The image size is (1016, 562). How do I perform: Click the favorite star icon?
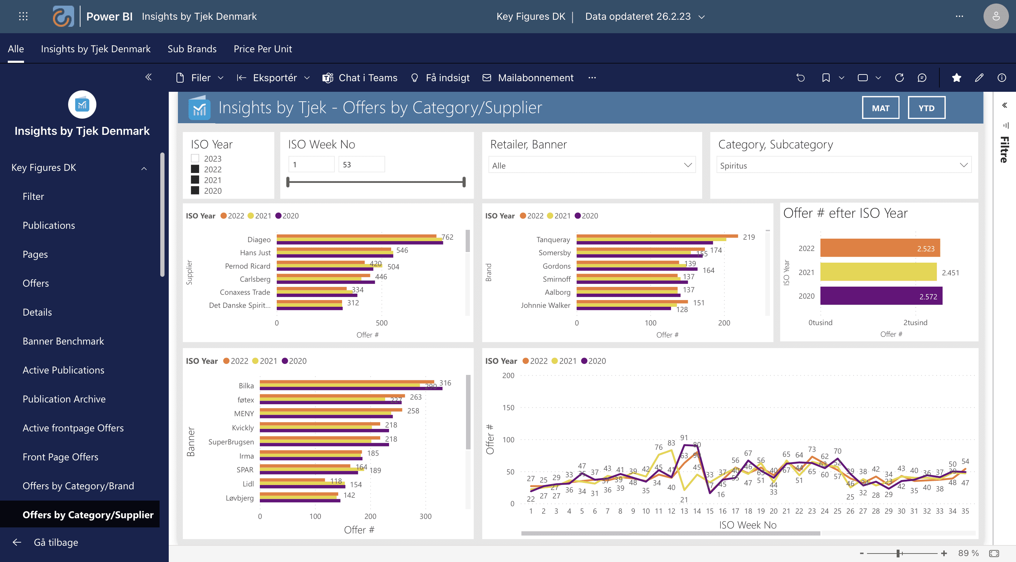(956, 78)
